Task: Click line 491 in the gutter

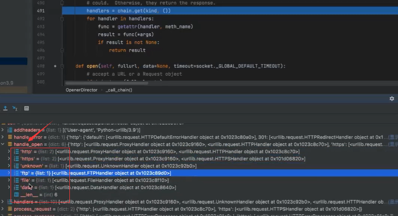Action: (40, 11)
